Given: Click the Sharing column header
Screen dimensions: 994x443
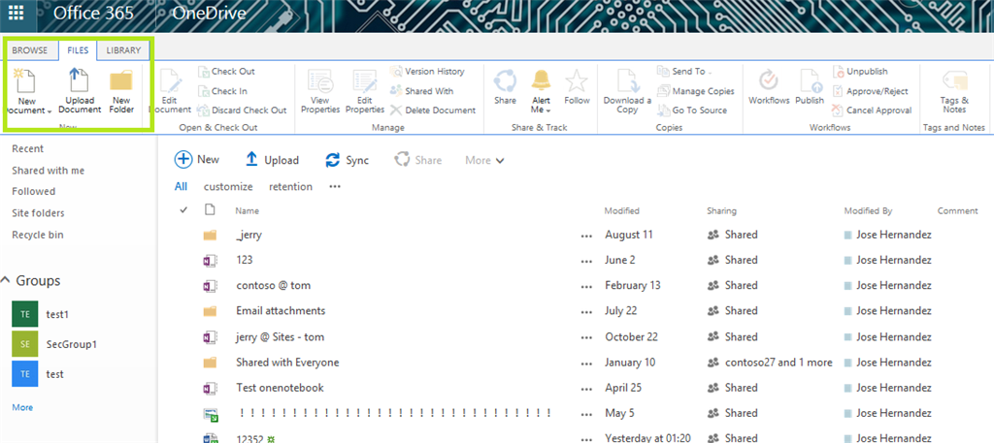Looking at the screenshot, I should (x=721, y=210).
